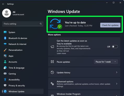Screen dimensions: 124x96
Task: Click the Privacy shield icon
Action: coord(5,86)
